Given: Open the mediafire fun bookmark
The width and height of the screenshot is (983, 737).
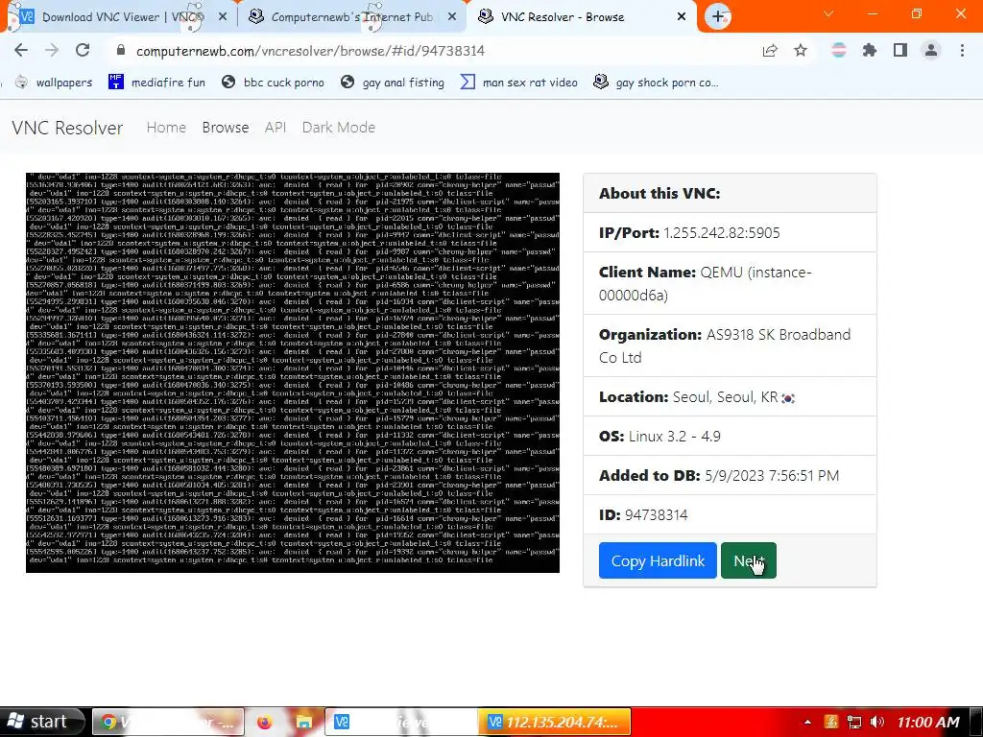Looking at the screenshot, I should click(x=156, y=83).
